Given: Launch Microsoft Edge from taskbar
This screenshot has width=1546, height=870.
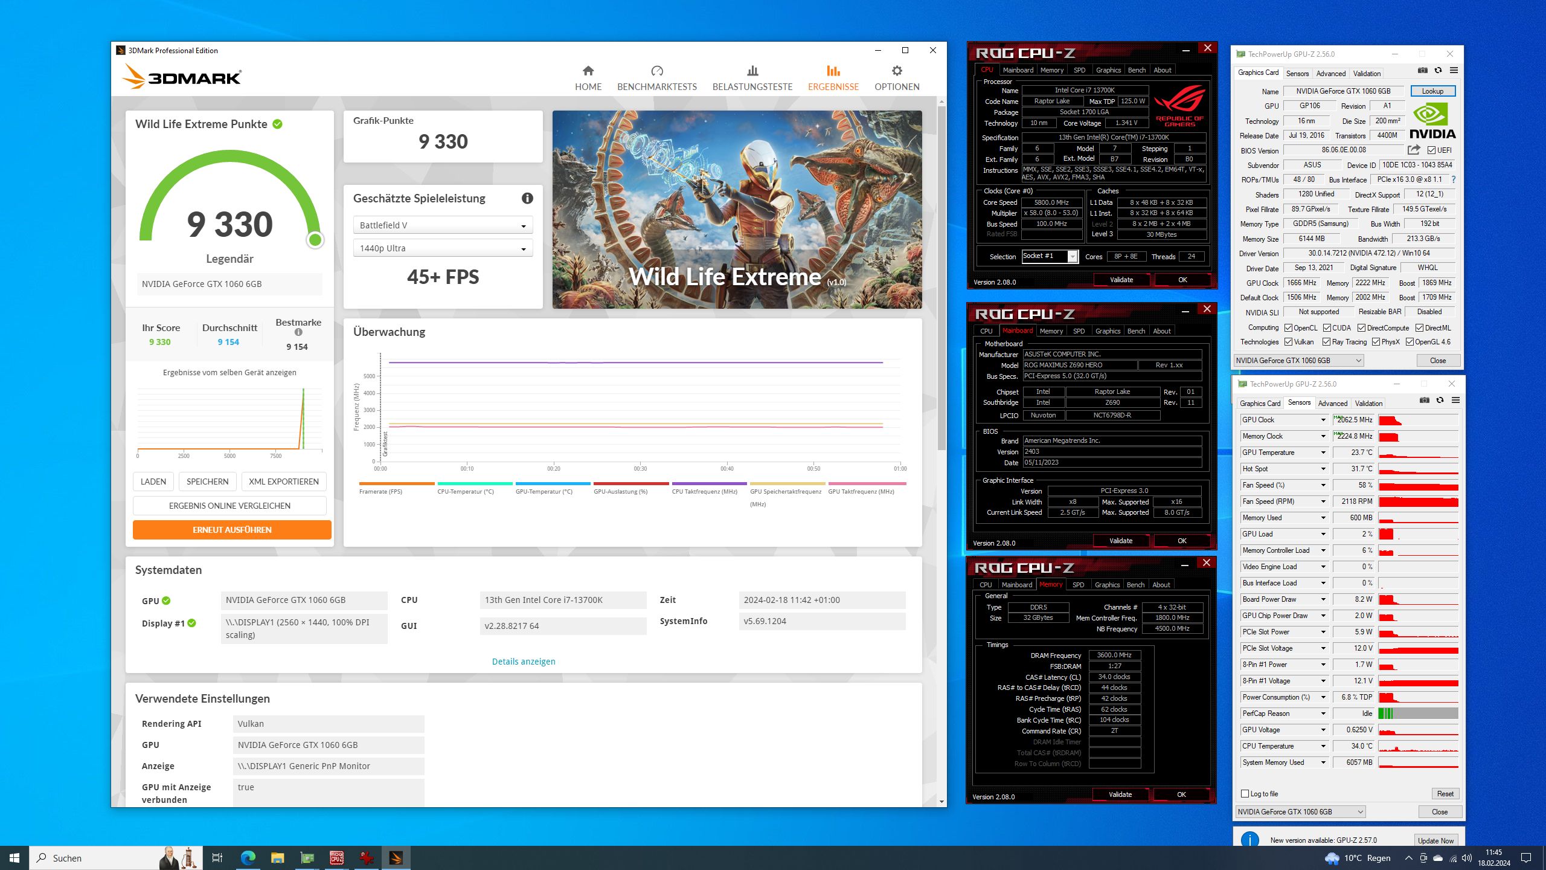Looking at the screenshot, I should point(248,858).
